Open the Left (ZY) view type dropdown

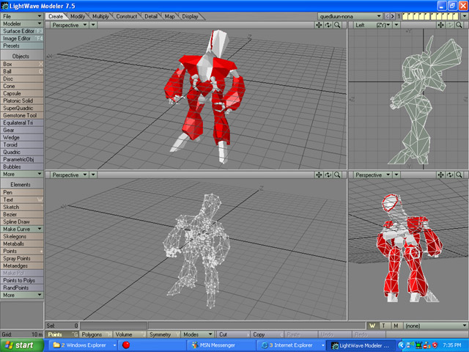[373, 25]
